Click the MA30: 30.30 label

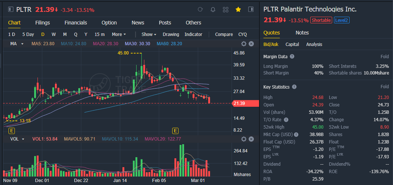point(137,44)
